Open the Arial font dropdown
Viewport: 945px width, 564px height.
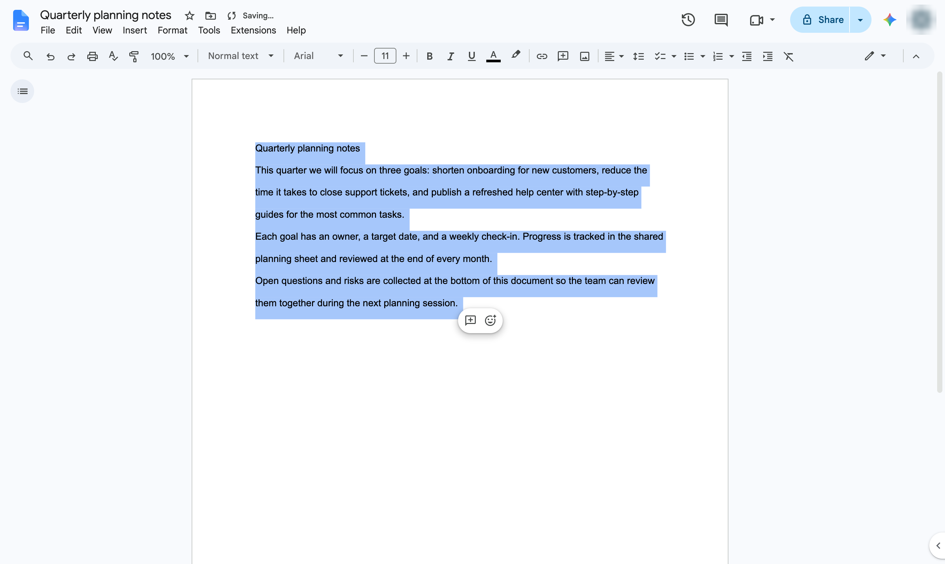tap(318, 56)
